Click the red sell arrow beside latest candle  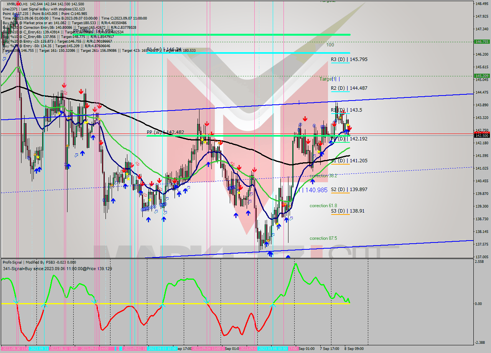click(349, 128)
